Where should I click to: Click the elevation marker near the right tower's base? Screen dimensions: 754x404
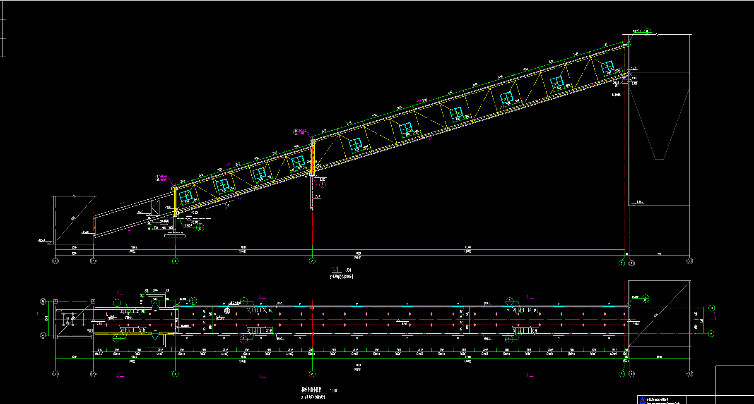click(x=637, y=202)
